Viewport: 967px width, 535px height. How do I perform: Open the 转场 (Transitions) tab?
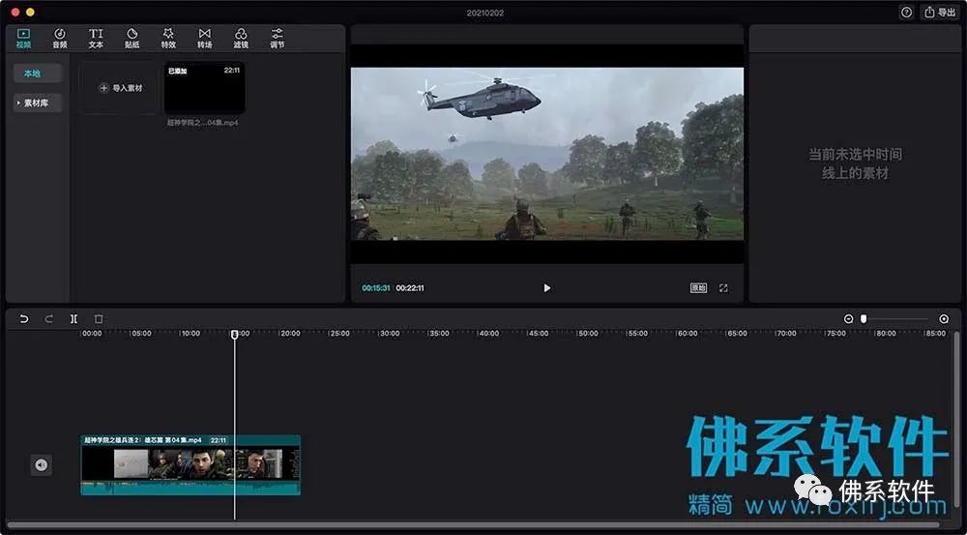pyautogui.click(x=205, y=39)
